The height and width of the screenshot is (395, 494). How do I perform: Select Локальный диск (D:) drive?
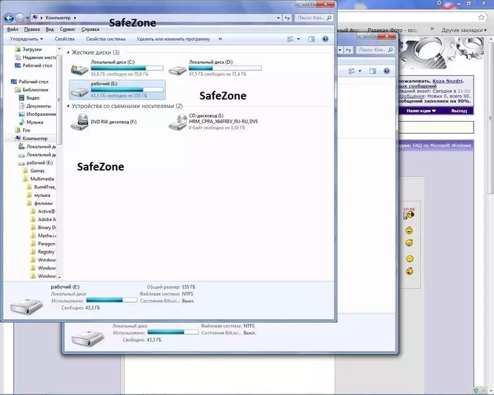[215, 68]
